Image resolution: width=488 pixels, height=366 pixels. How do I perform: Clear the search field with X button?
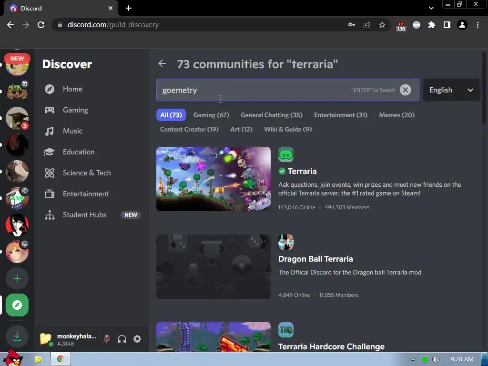click(405, 90)
